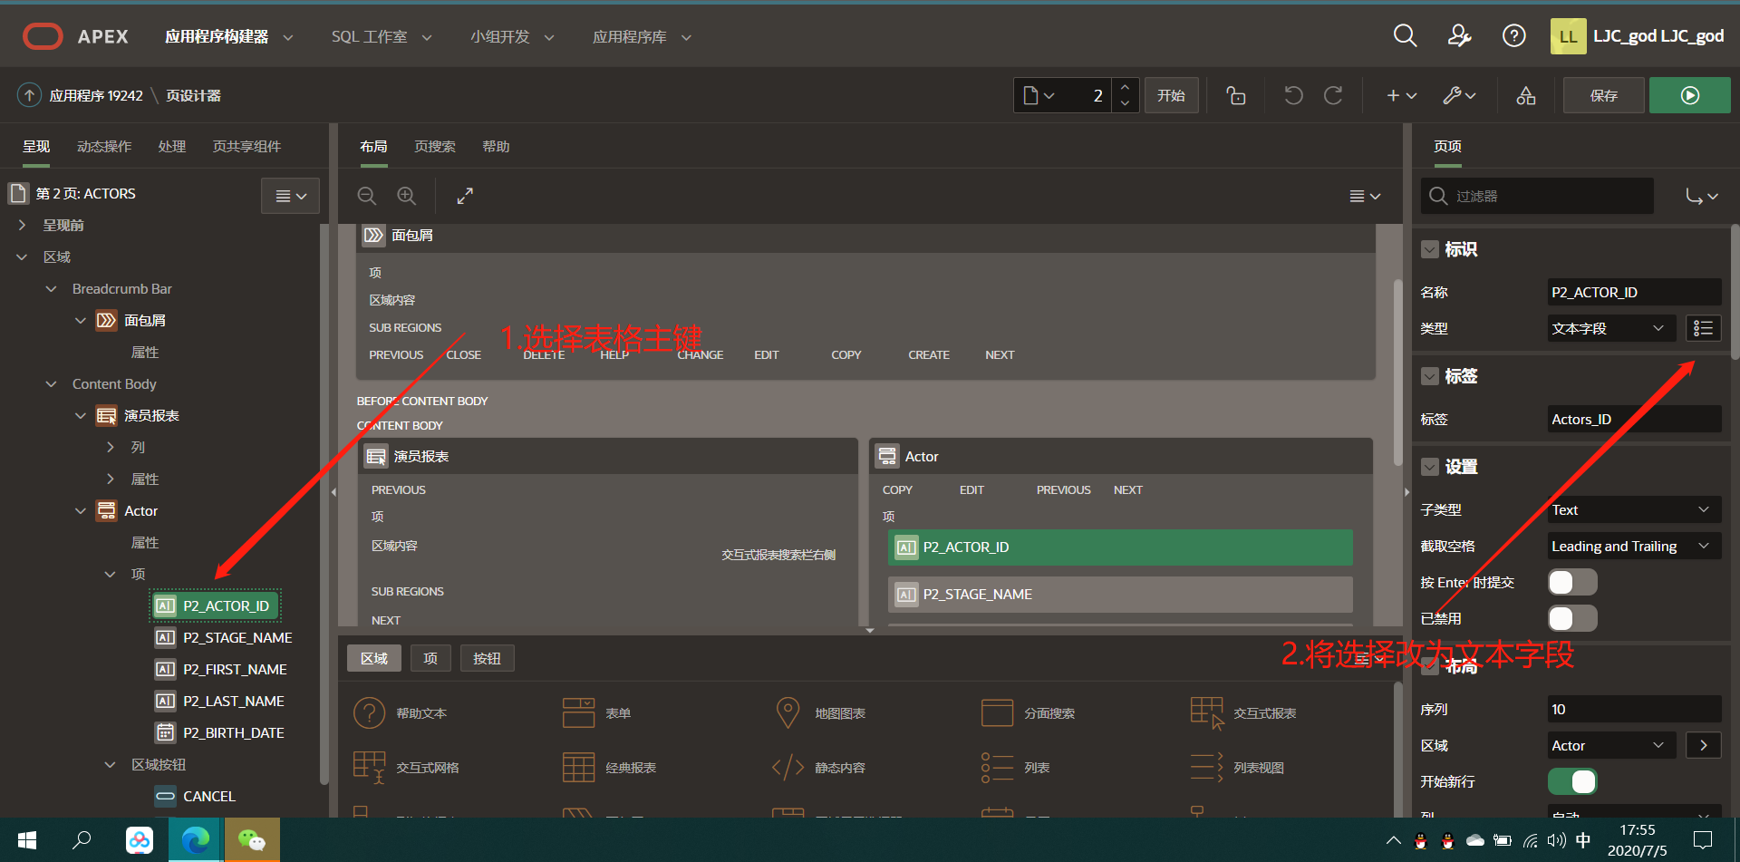Pick the Map Chart gallery icon
The height and width of the screenshot is (862, 1740).
click(x=788, y=713)
